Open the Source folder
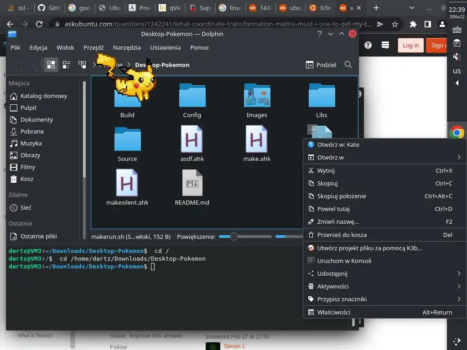The image size is (467, 350). pyautogui.click(x=128, y=144)
